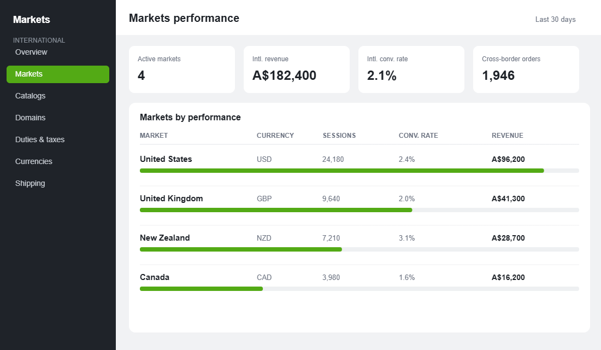The width and height of the screenshot is (601, 350).
Task: Click the 24,180 sessions value
Action: tap(333, 159)
